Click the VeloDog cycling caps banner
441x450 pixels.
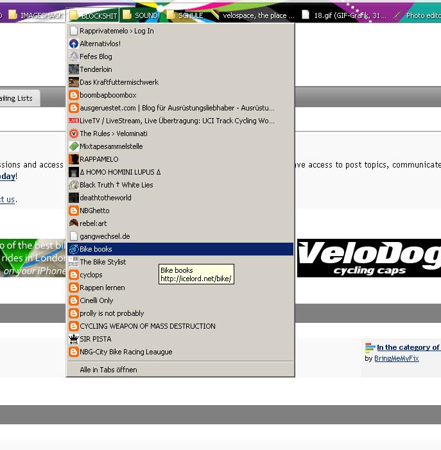pos(368,258)
